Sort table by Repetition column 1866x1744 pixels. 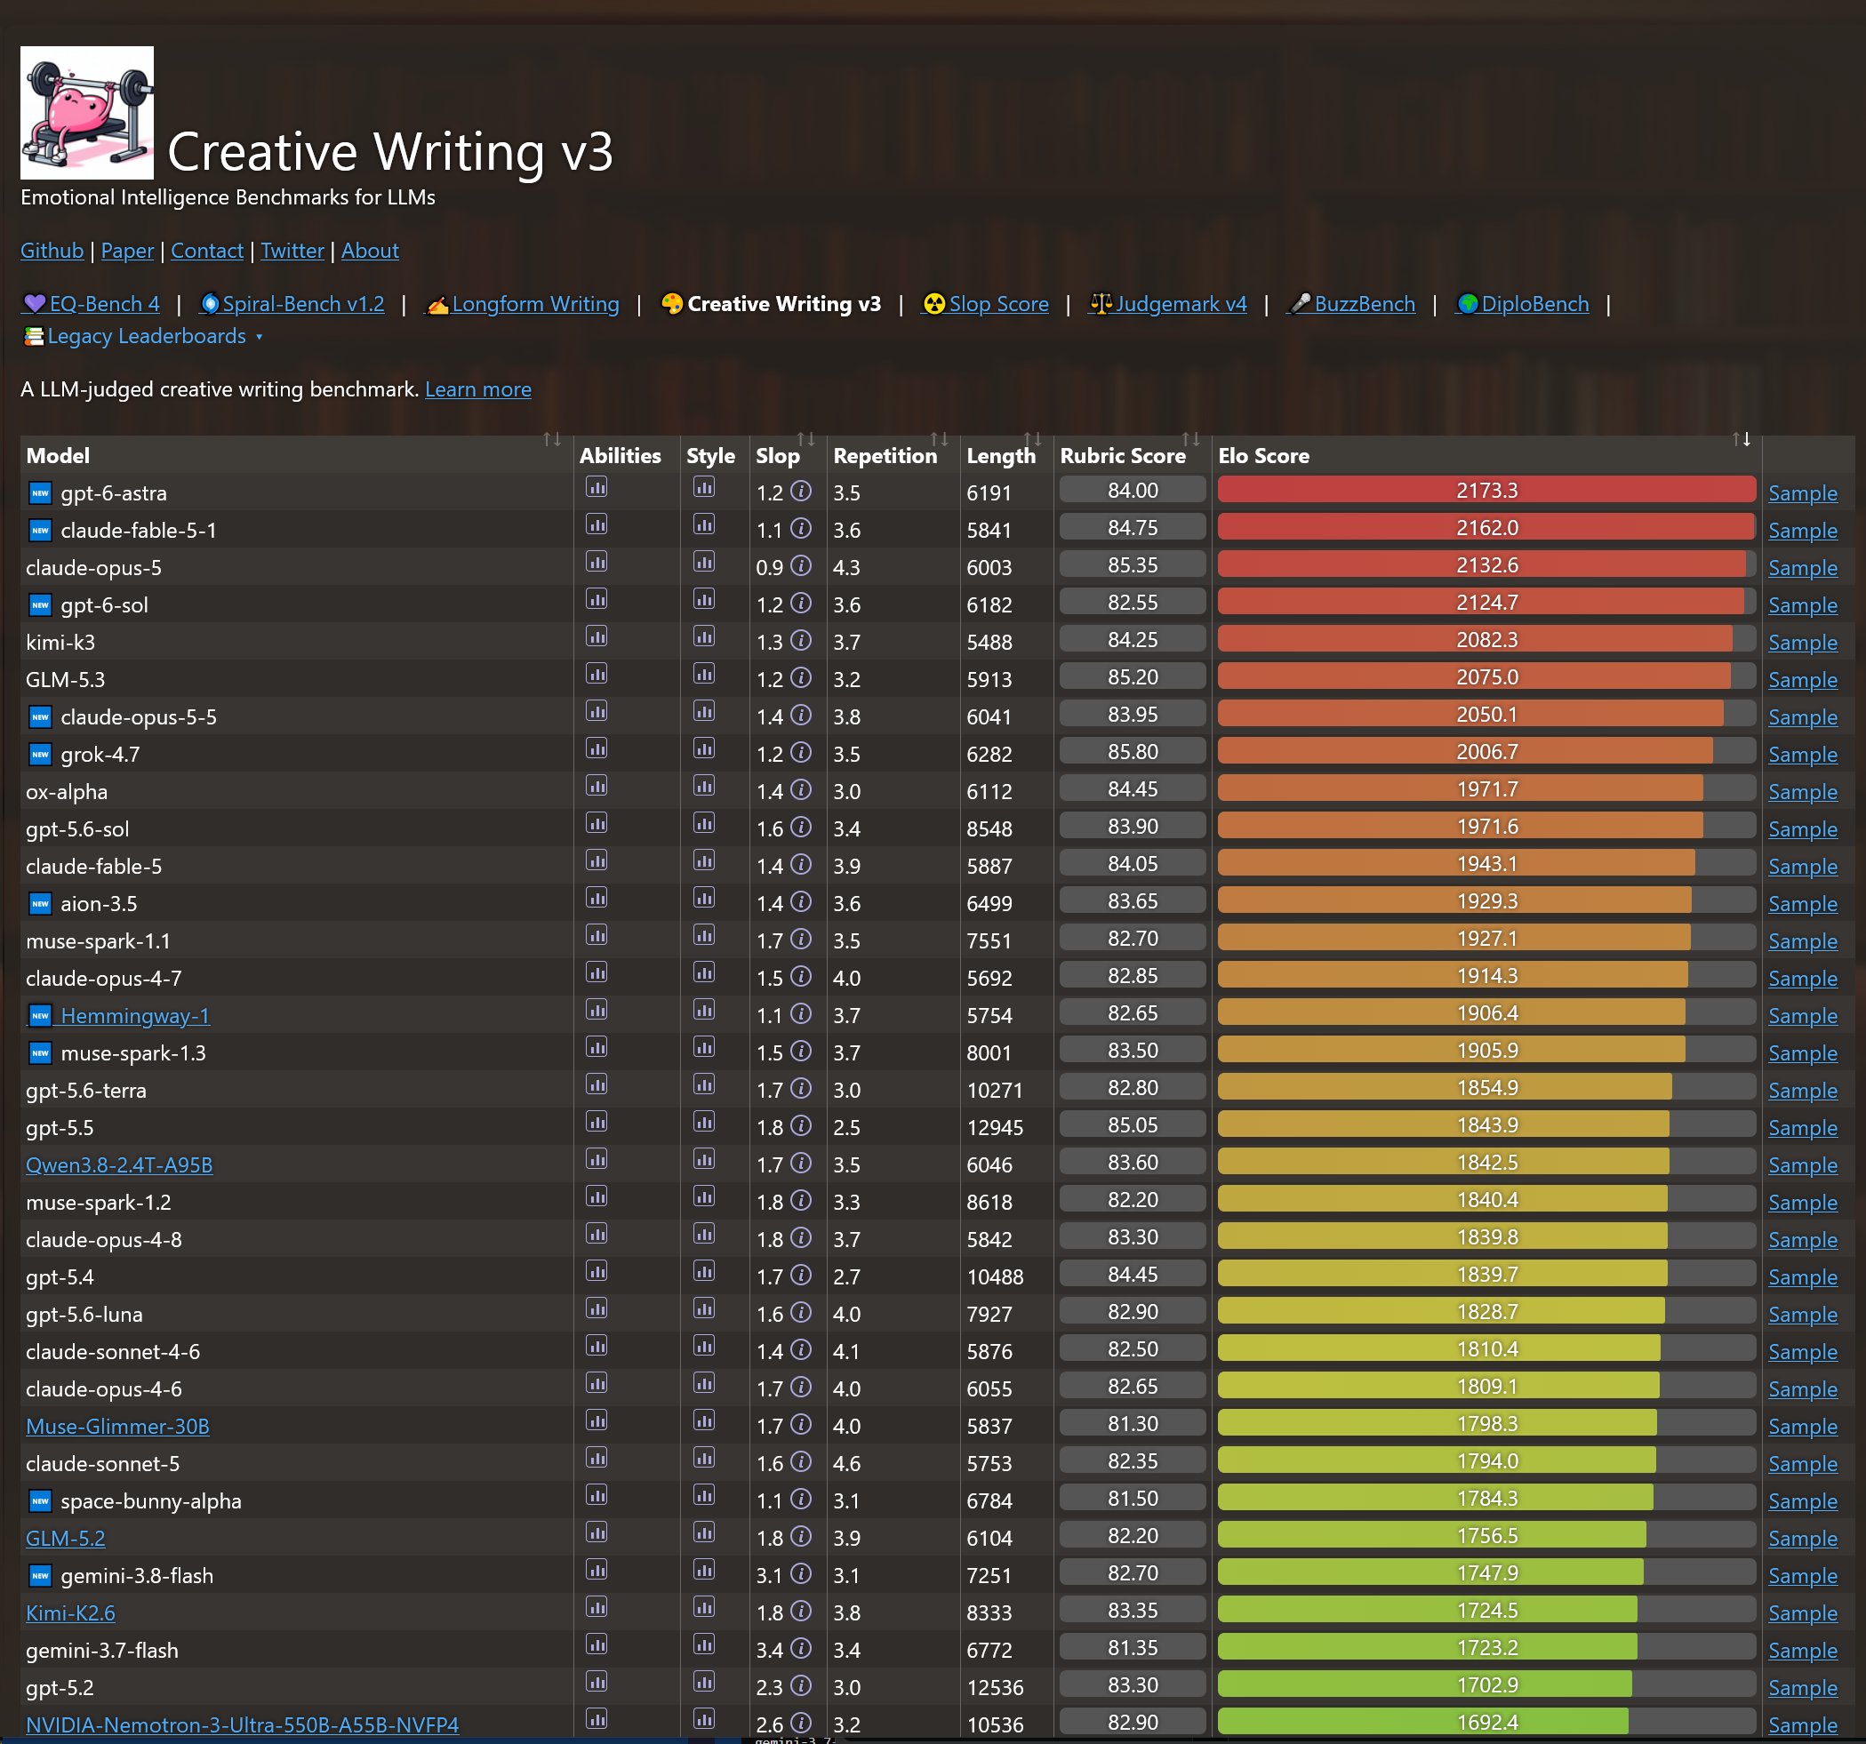939,439
